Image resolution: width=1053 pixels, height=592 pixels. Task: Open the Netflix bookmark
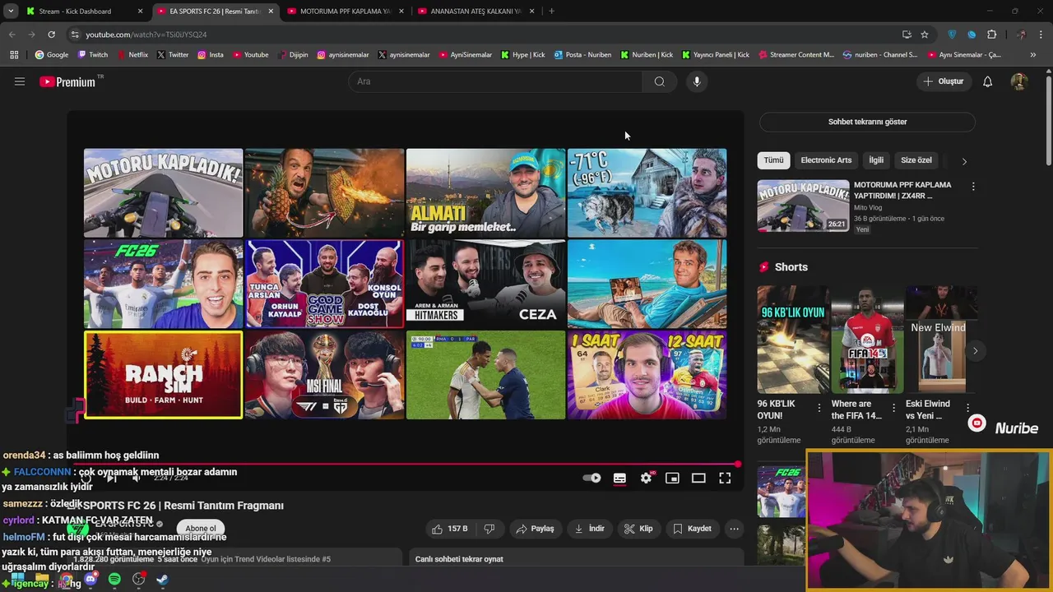[x=132, y=55]
